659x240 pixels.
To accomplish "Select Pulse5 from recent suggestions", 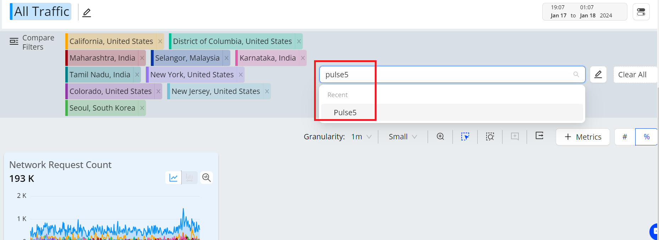I will coord(345,112).
